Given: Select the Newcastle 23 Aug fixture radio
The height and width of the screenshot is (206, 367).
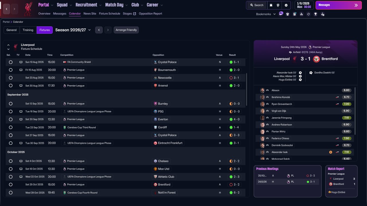Looking at the screenshot, I should point(11,78).
